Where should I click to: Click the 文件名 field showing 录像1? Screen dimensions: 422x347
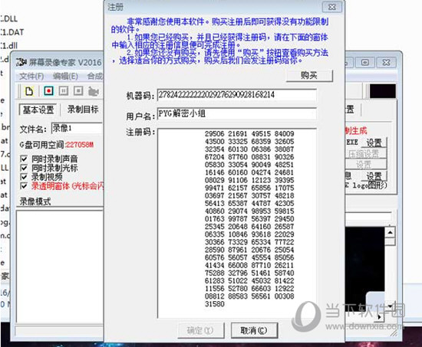tap(77, 128)
